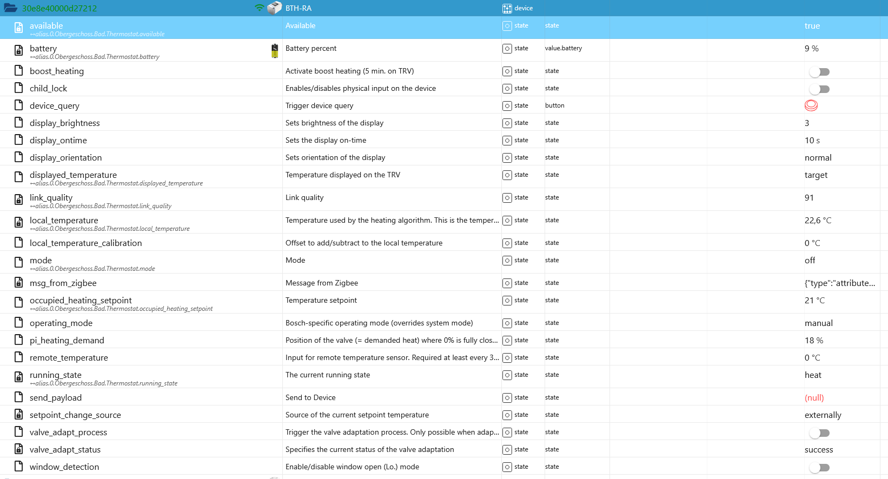Toggle the window_detection switch
Image resolution: width=888 pixels, height=479 pixels.
[x=819, y=468]
